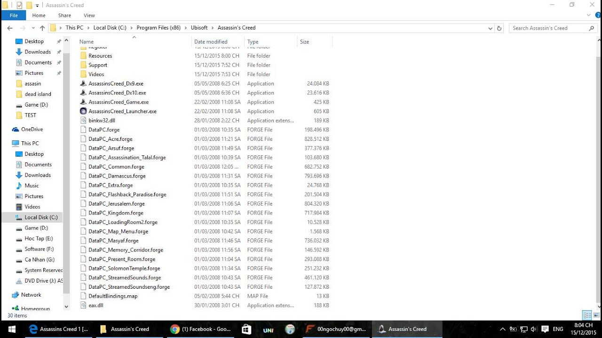Select the AssassinsCreed_Dx10.exe file icon
Viewport: 602px width, 338px height.
pos(83,93)
